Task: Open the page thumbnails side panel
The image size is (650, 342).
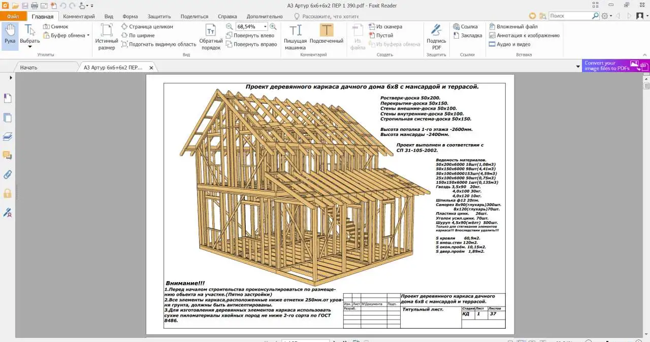Action: click(7, 118)
